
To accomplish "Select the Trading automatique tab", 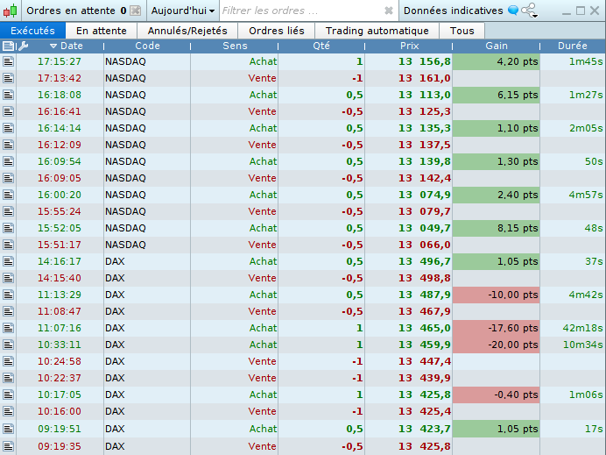I will click(377, 31).
